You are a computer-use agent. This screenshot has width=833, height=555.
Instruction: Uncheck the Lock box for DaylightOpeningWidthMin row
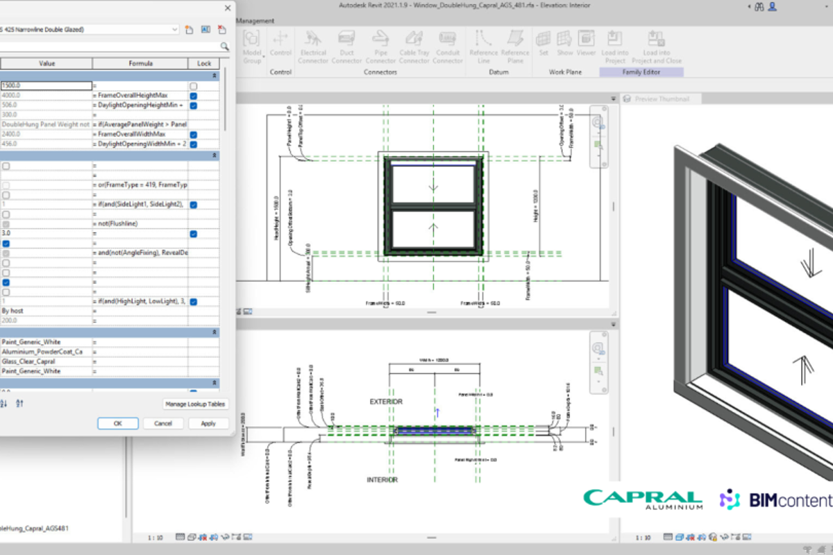tap(194, 144)
